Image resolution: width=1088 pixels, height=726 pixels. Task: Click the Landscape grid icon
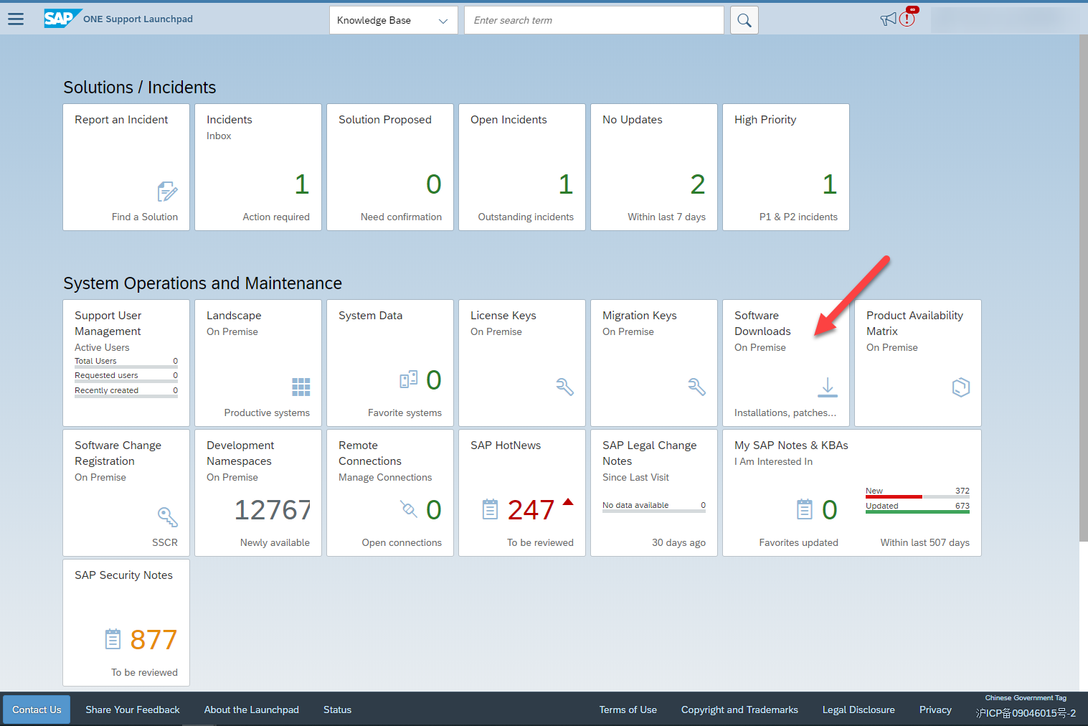click(x=301, y=387)
